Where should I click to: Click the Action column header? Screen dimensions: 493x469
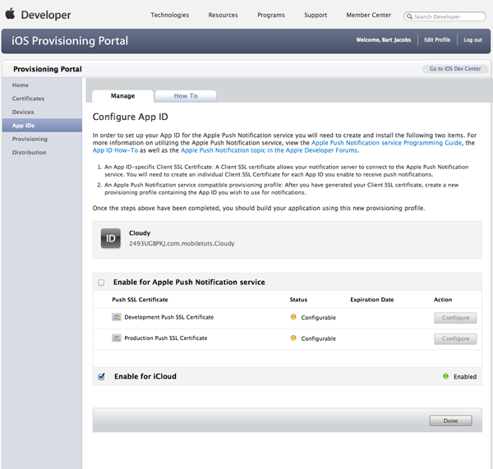pyautogui.click(x=443, y=300)
